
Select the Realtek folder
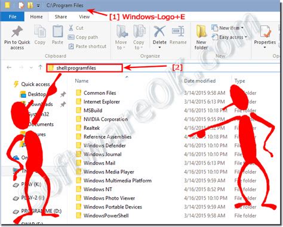pos(91,128)
